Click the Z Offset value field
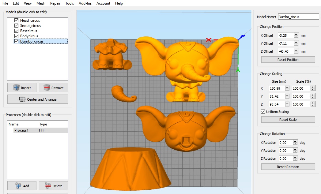This screenshot has height=194, width=321. point(286,51)
